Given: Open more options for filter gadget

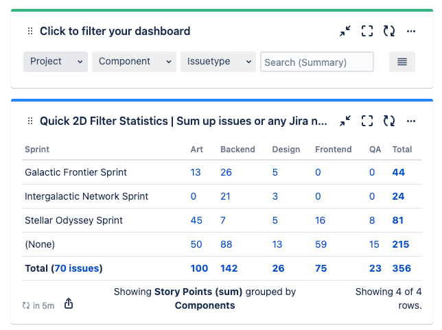Looking at the screenshot, I should point(411,31).
